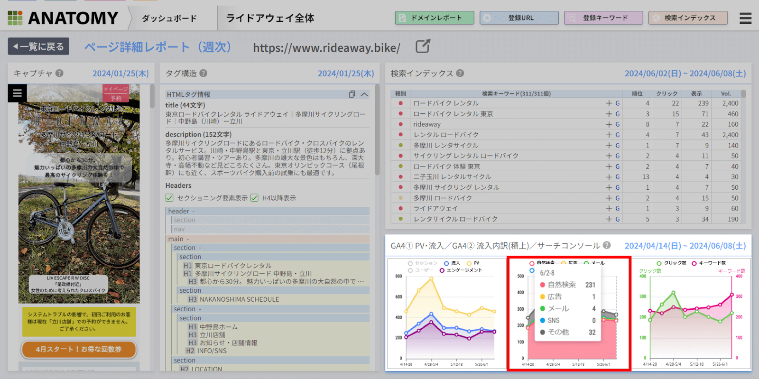Collapse the HTMLタグ情報 section chevron
This screenshot has width=759, height=379.
pos(364,94)
